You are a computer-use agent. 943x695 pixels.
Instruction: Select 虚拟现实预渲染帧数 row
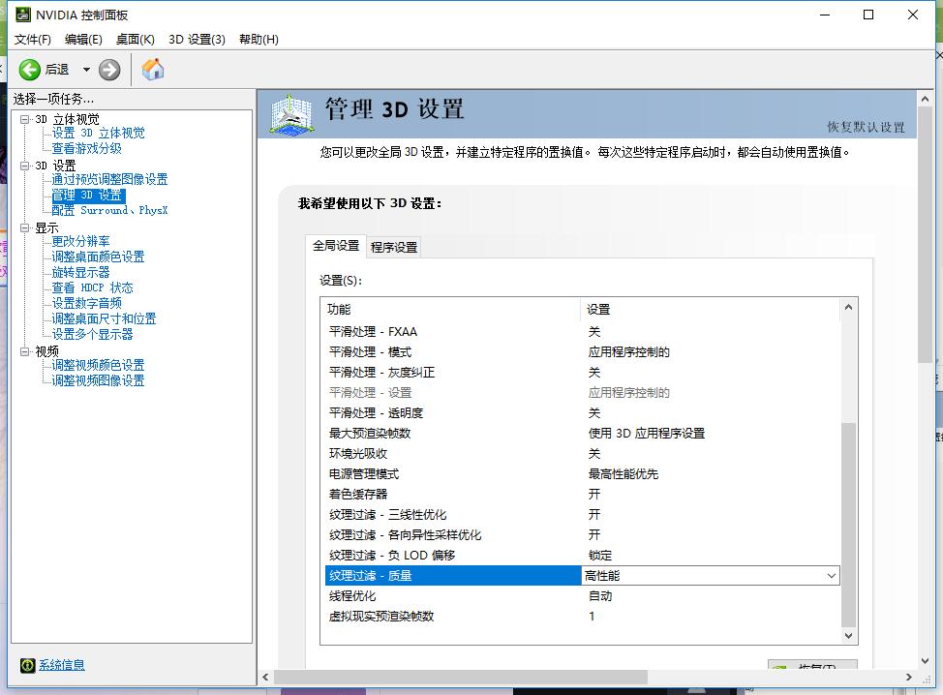tap(582, 617)
